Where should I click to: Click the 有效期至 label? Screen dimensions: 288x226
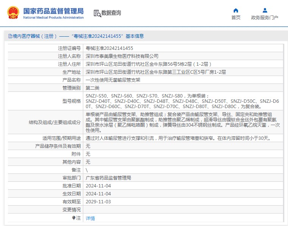[x=72, y=201]
